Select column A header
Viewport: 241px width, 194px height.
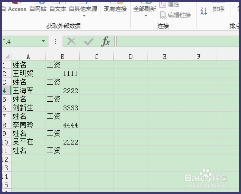click(28, 57)
